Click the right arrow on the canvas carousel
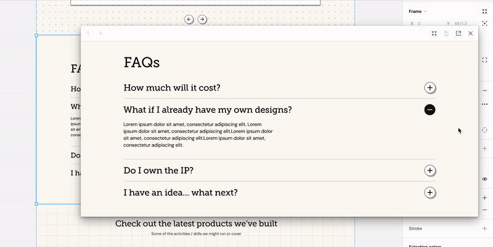The width and height of the screenshot is (493, 247). tap(202, 19)
